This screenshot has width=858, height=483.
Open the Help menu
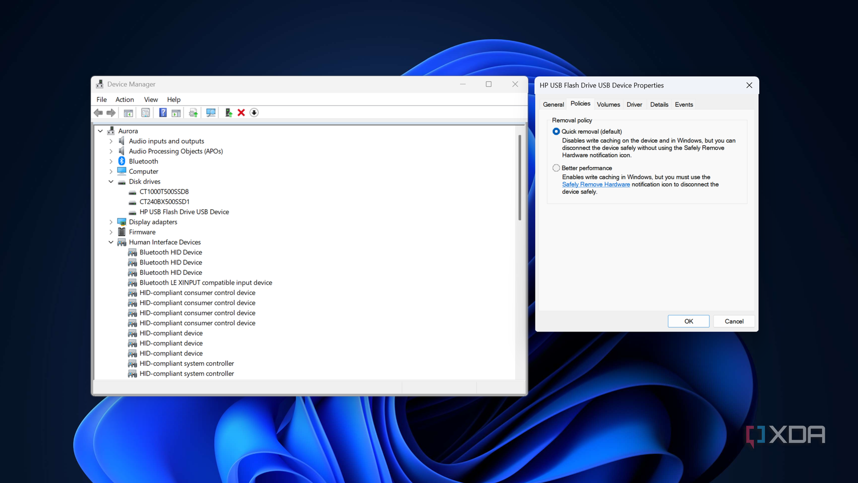pyautogui.click(x=174, y=99)
